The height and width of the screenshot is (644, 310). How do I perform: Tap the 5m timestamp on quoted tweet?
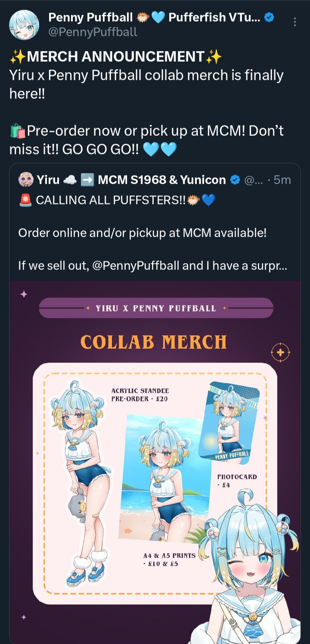click(x=282, y=180)
